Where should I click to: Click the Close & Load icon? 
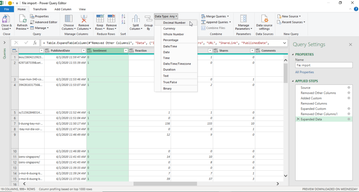6,19
